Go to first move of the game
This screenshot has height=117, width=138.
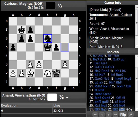(95, 115)
